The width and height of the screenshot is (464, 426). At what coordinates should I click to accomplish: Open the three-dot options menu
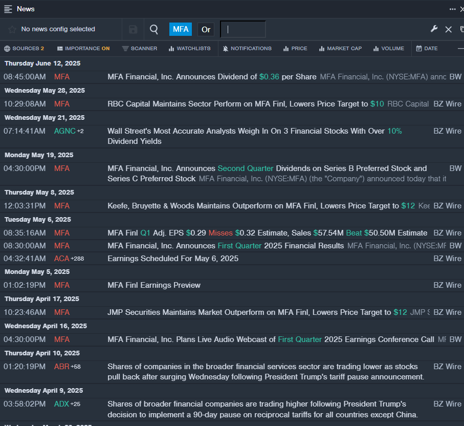[x=452, y=9]
